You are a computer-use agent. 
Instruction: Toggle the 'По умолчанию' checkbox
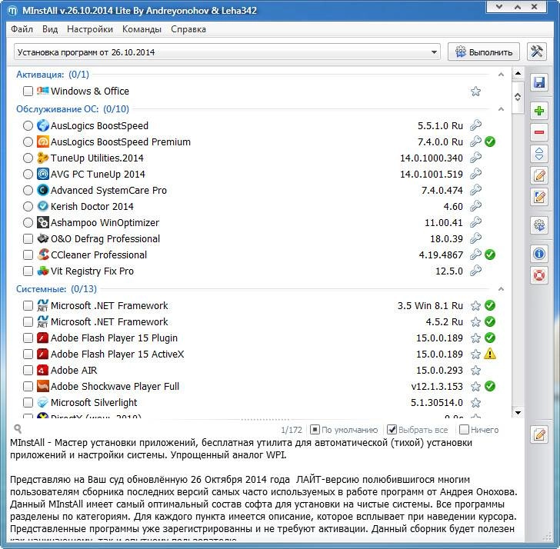pyautogui.click(x=315, y=429)
